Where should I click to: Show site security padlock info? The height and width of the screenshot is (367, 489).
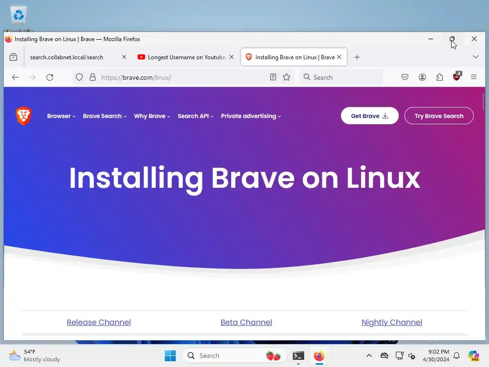click(x=93, y=77)
